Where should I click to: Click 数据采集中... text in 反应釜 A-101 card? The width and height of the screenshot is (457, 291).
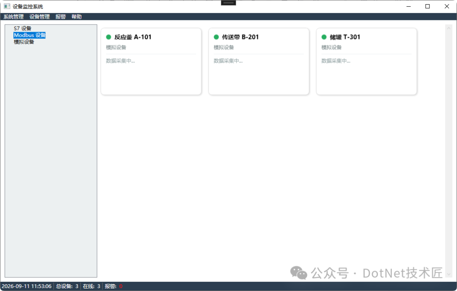point(120,61)
